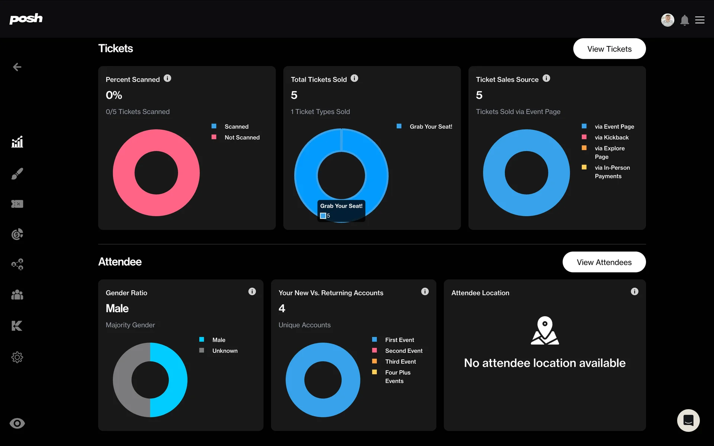
Task: Open the ticket sidebar icon
Action: 17,204
